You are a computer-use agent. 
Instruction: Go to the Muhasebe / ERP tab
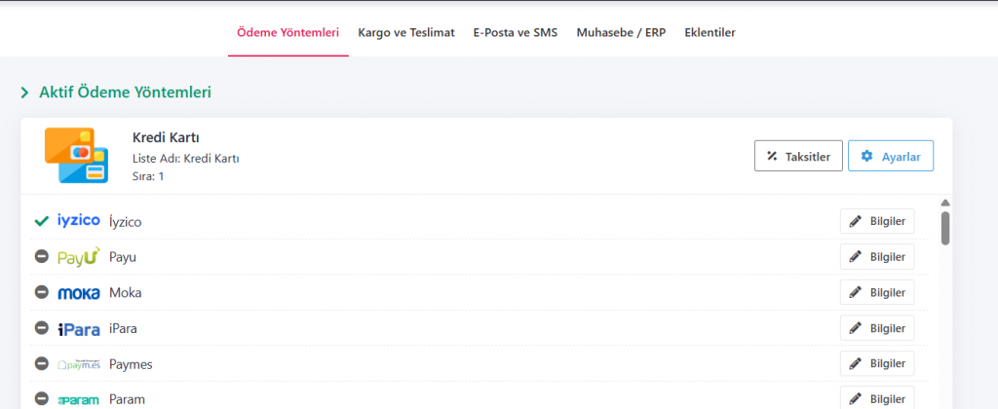tap(621, 32)
